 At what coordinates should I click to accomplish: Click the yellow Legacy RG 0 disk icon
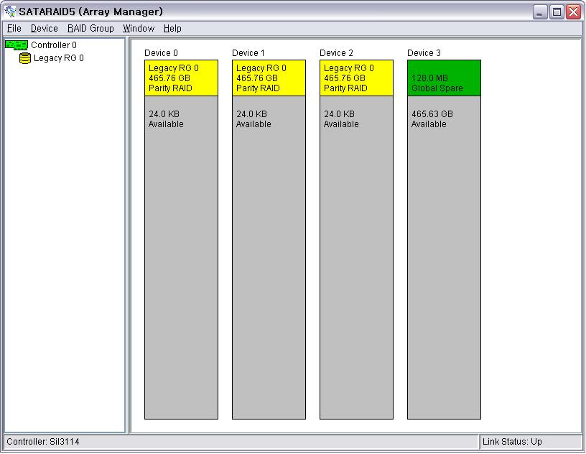[x=25, y=58]
